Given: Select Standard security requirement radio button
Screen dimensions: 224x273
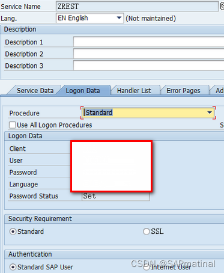Looking at the screenshot, I should click(13, 232).
